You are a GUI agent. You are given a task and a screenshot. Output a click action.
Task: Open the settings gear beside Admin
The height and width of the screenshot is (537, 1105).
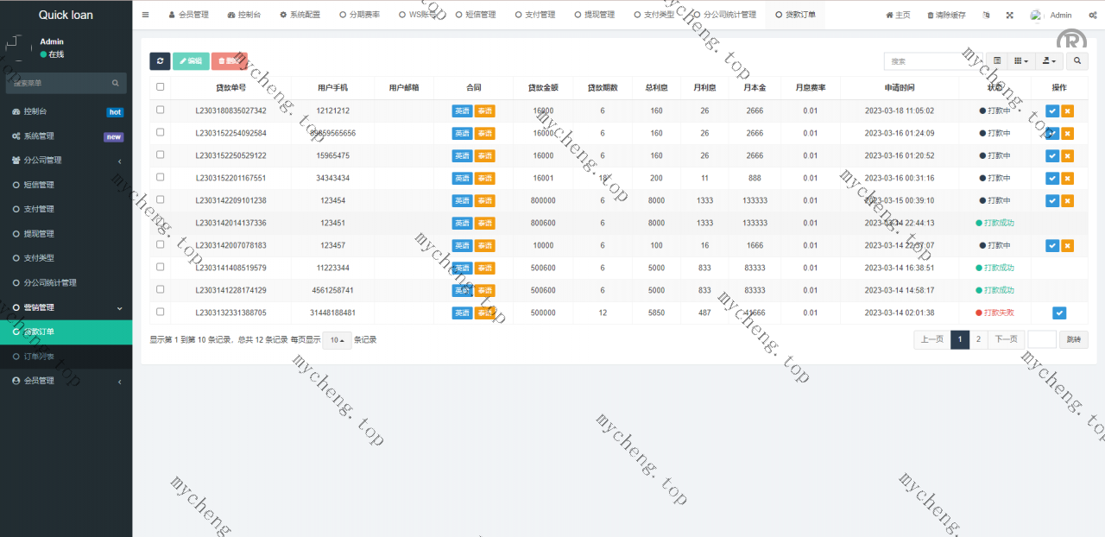pos(1092,15)
